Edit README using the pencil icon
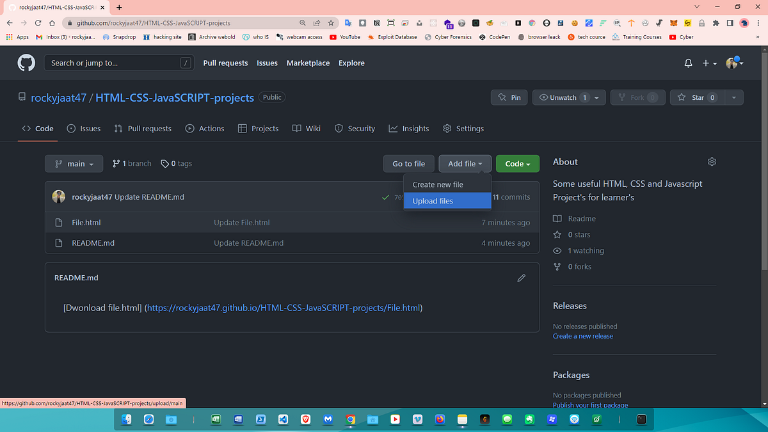Screen dimensions: 768x432 click(x=521, y=277)
